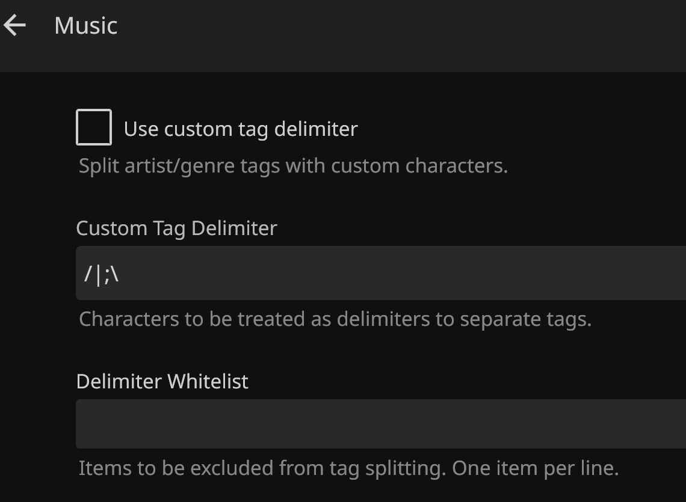Viewport: 686px width, 502px height.
Task: Click the "Use custom tag delimiter" label text
Action: pyautogui.click(x=241, y=129)
